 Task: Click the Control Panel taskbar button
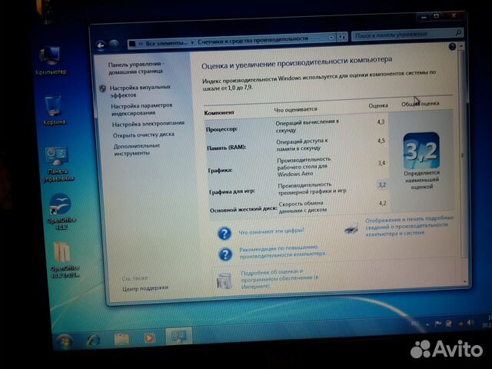click(x=178, y=337)
